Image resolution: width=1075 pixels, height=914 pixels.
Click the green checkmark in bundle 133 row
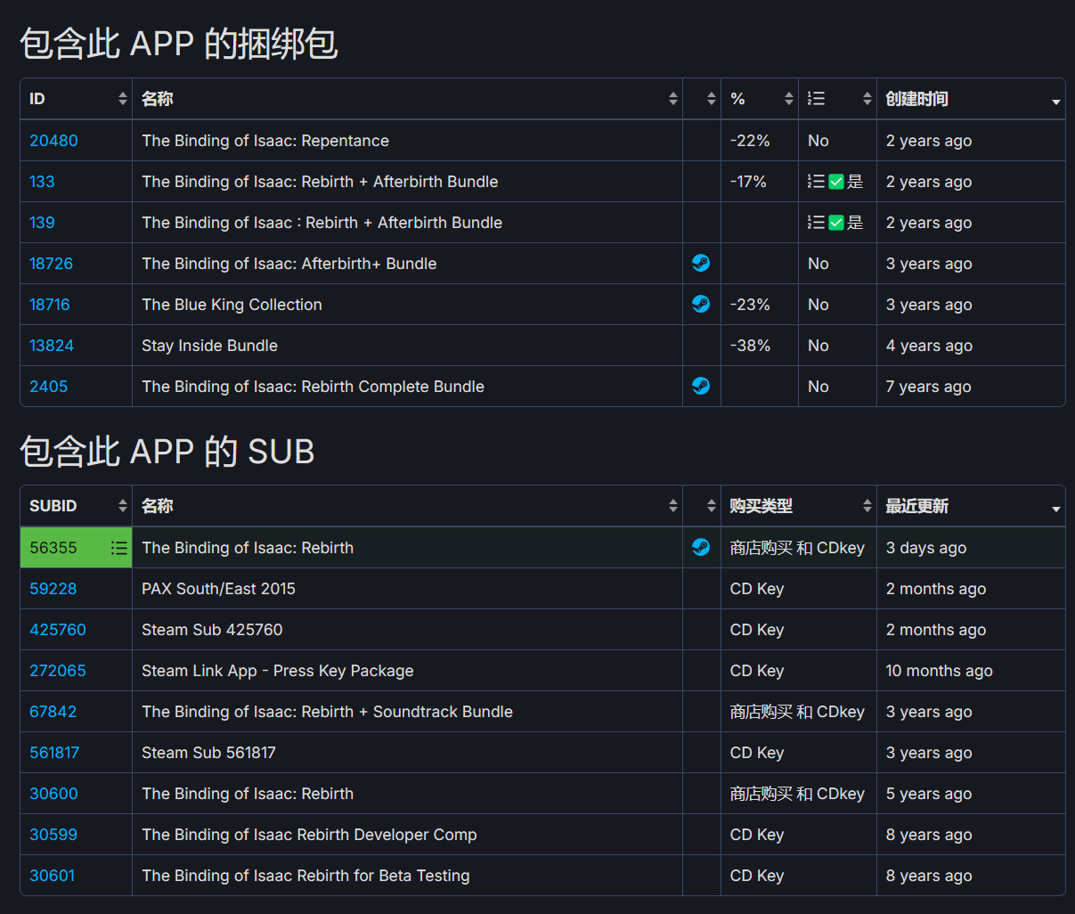(x=836, y=182)
